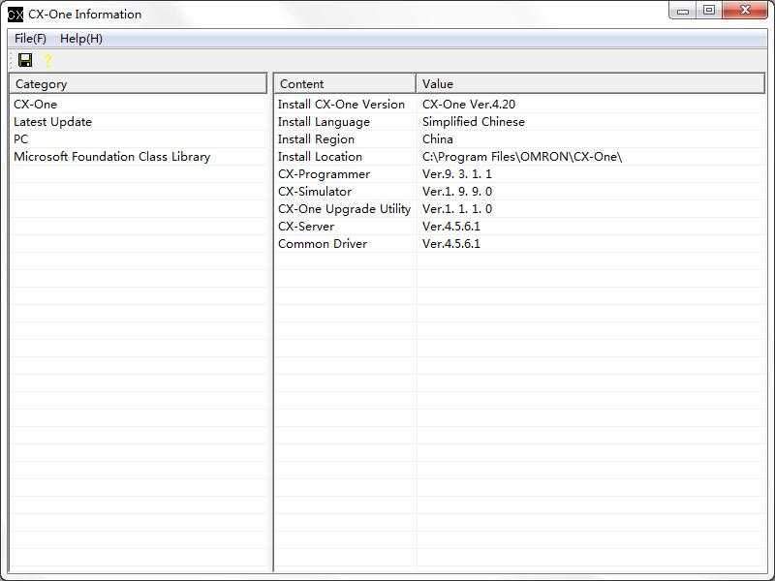This screenshot has height=581, width=775.
Task: Click the Content column header
Action: point(344,84)
